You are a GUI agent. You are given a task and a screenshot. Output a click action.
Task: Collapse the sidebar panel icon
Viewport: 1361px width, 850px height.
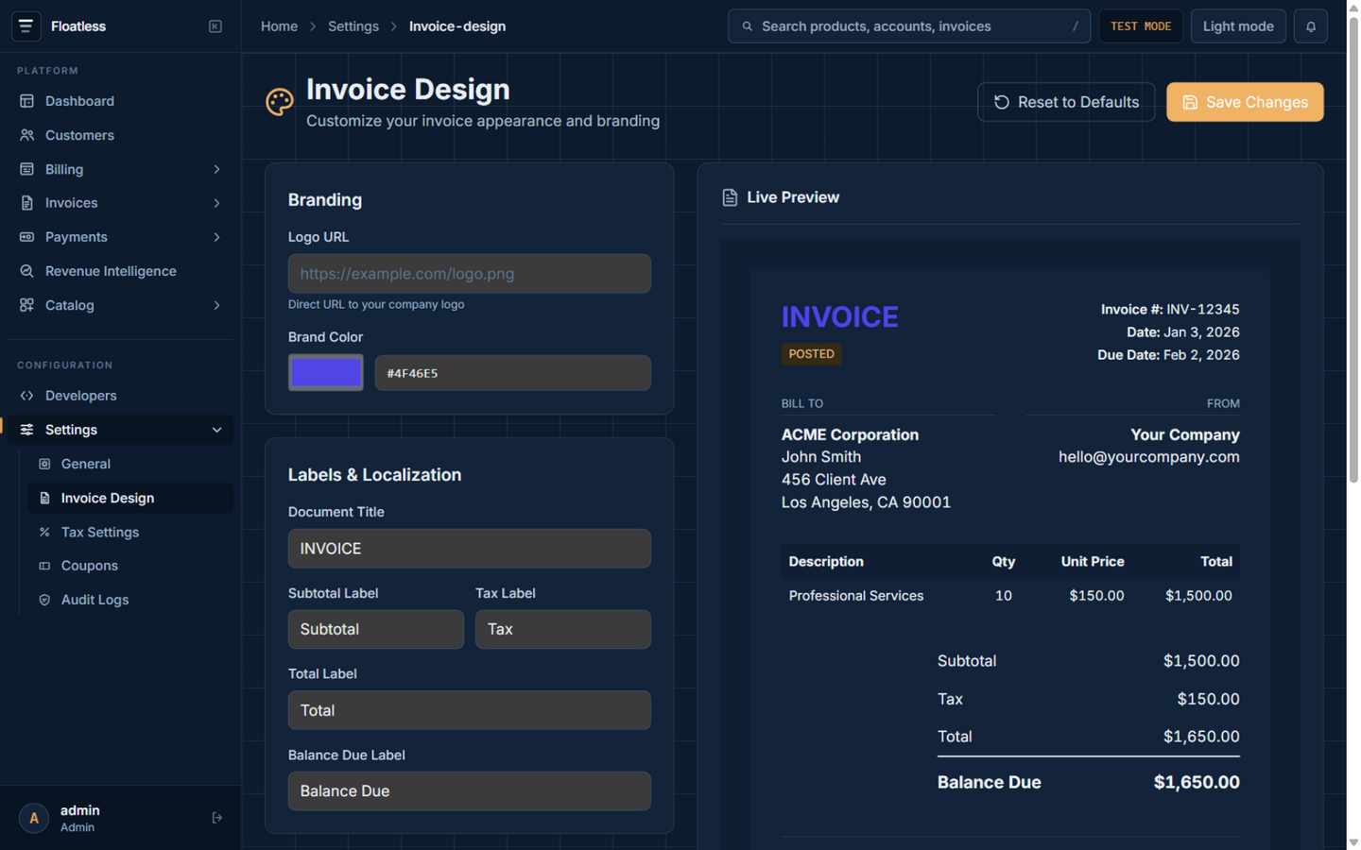coord(215,26)
